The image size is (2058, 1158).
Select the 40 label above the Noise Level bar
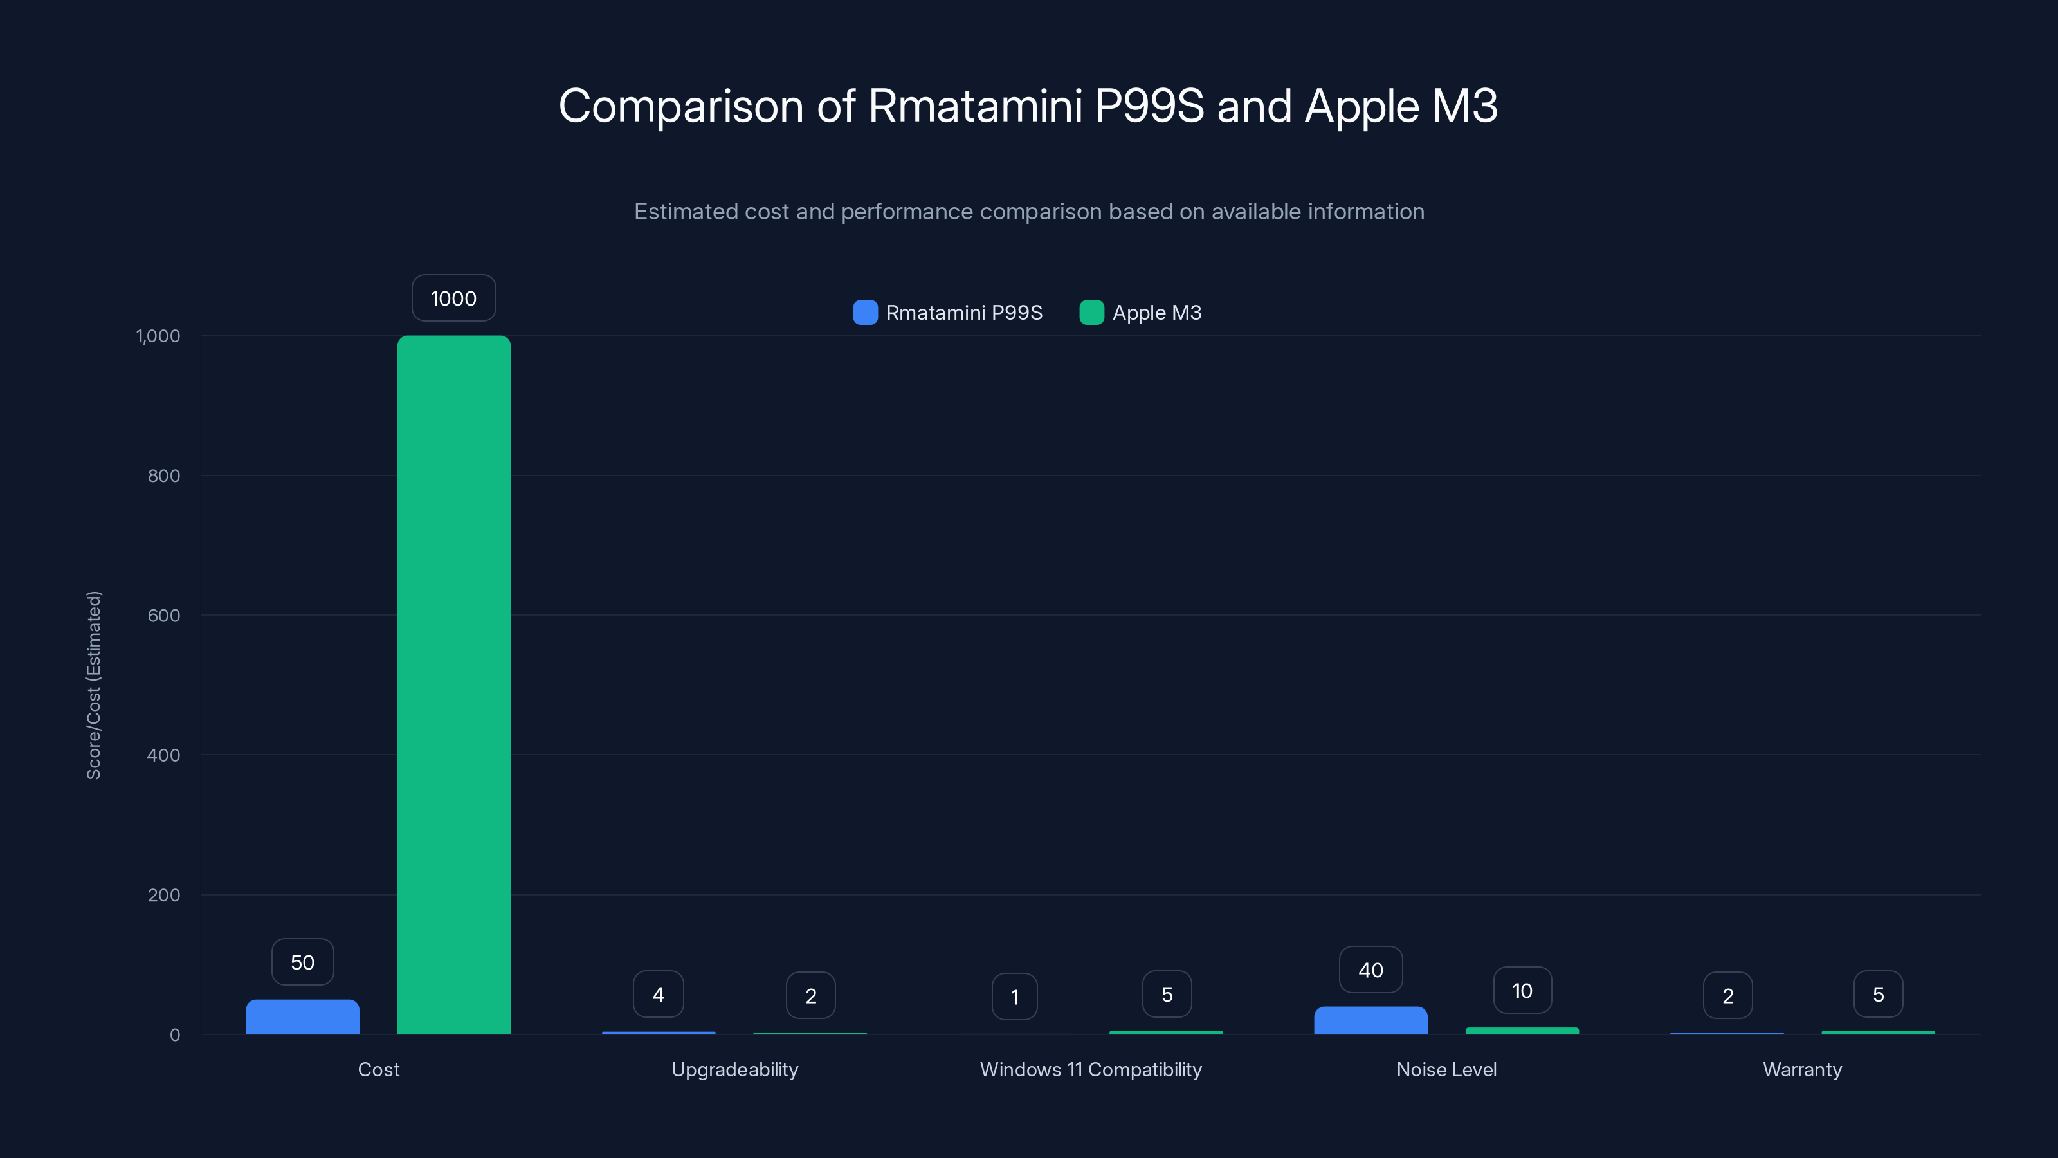tap(1370, 970)
